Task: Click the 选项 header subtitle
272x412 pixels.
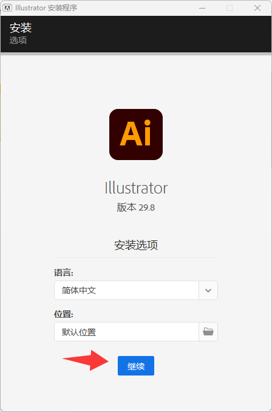Action: tap(18, 40)
